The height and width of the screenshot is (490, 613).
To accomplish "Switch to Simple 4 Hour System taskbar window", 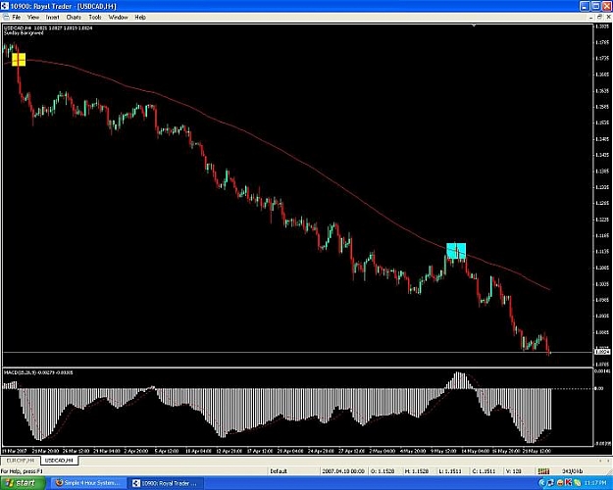I will [x=88, y=483].
